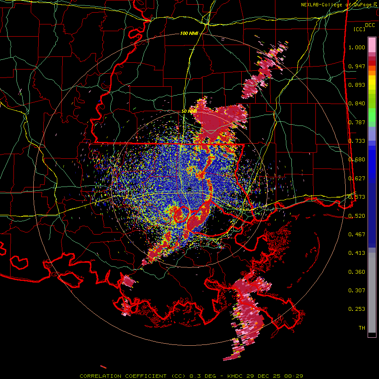This screenshot has height=379, width=379.
Task: Click the 0.573 scale value
Action: tap(357, 197)
